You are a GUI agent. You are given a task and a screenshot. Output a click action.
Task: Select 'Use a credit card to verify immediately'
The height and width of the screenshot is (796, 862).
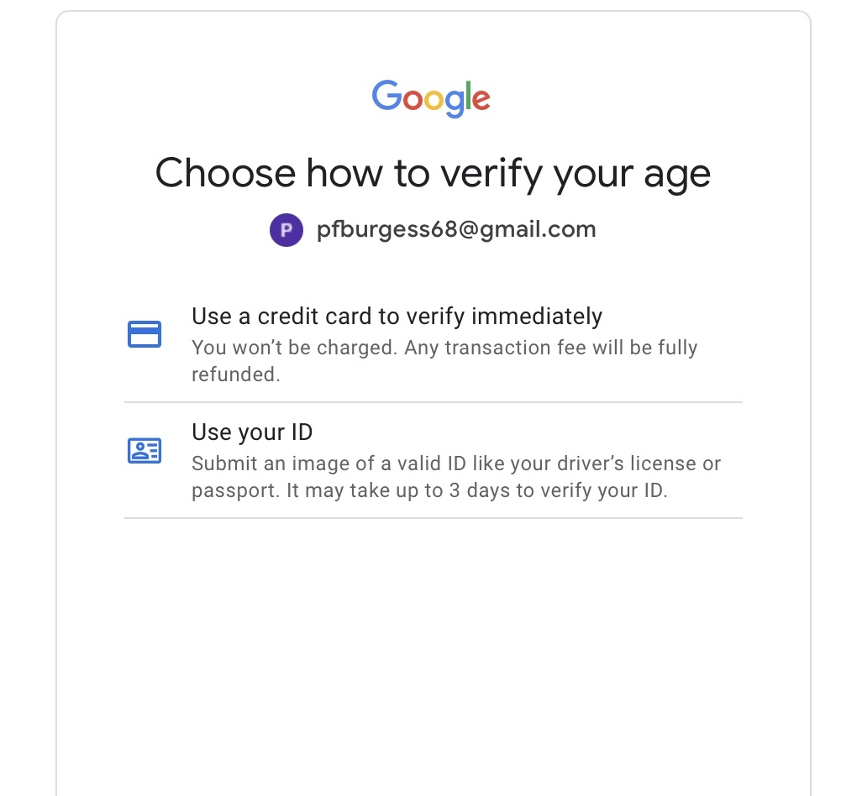coord(434,344)
